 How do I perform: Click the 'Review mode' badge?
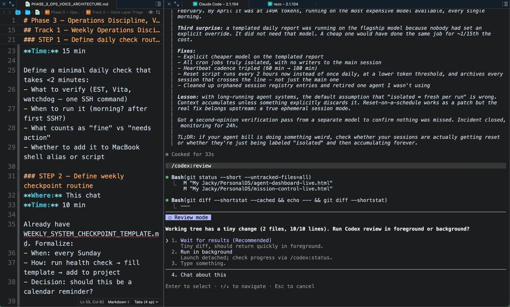tap(187, 217)
